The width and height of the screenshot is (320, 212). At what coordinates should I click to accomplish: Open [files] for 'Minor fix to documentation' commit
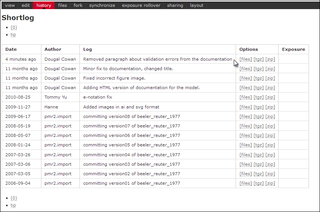pyautogui.click(x=246, y=69)
